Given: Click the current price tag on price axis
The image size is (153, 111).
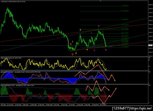Looking at the screenshot, I should coord(150,45).
